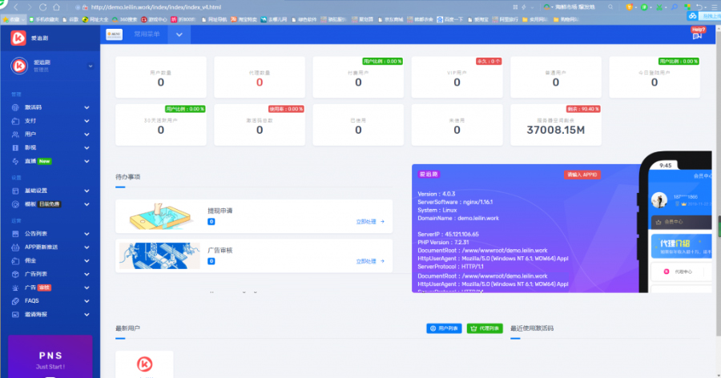This screenshot has width=721, height=378.
Task: Click the 公告列表 icon in sidebar
Action: (x=15, y=234)
